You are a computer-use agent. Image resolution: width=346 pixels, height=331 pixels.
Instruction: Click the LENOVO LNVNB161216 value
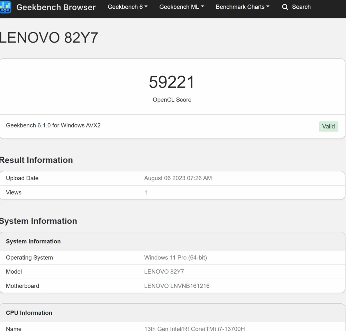click(x=177, y=286)
